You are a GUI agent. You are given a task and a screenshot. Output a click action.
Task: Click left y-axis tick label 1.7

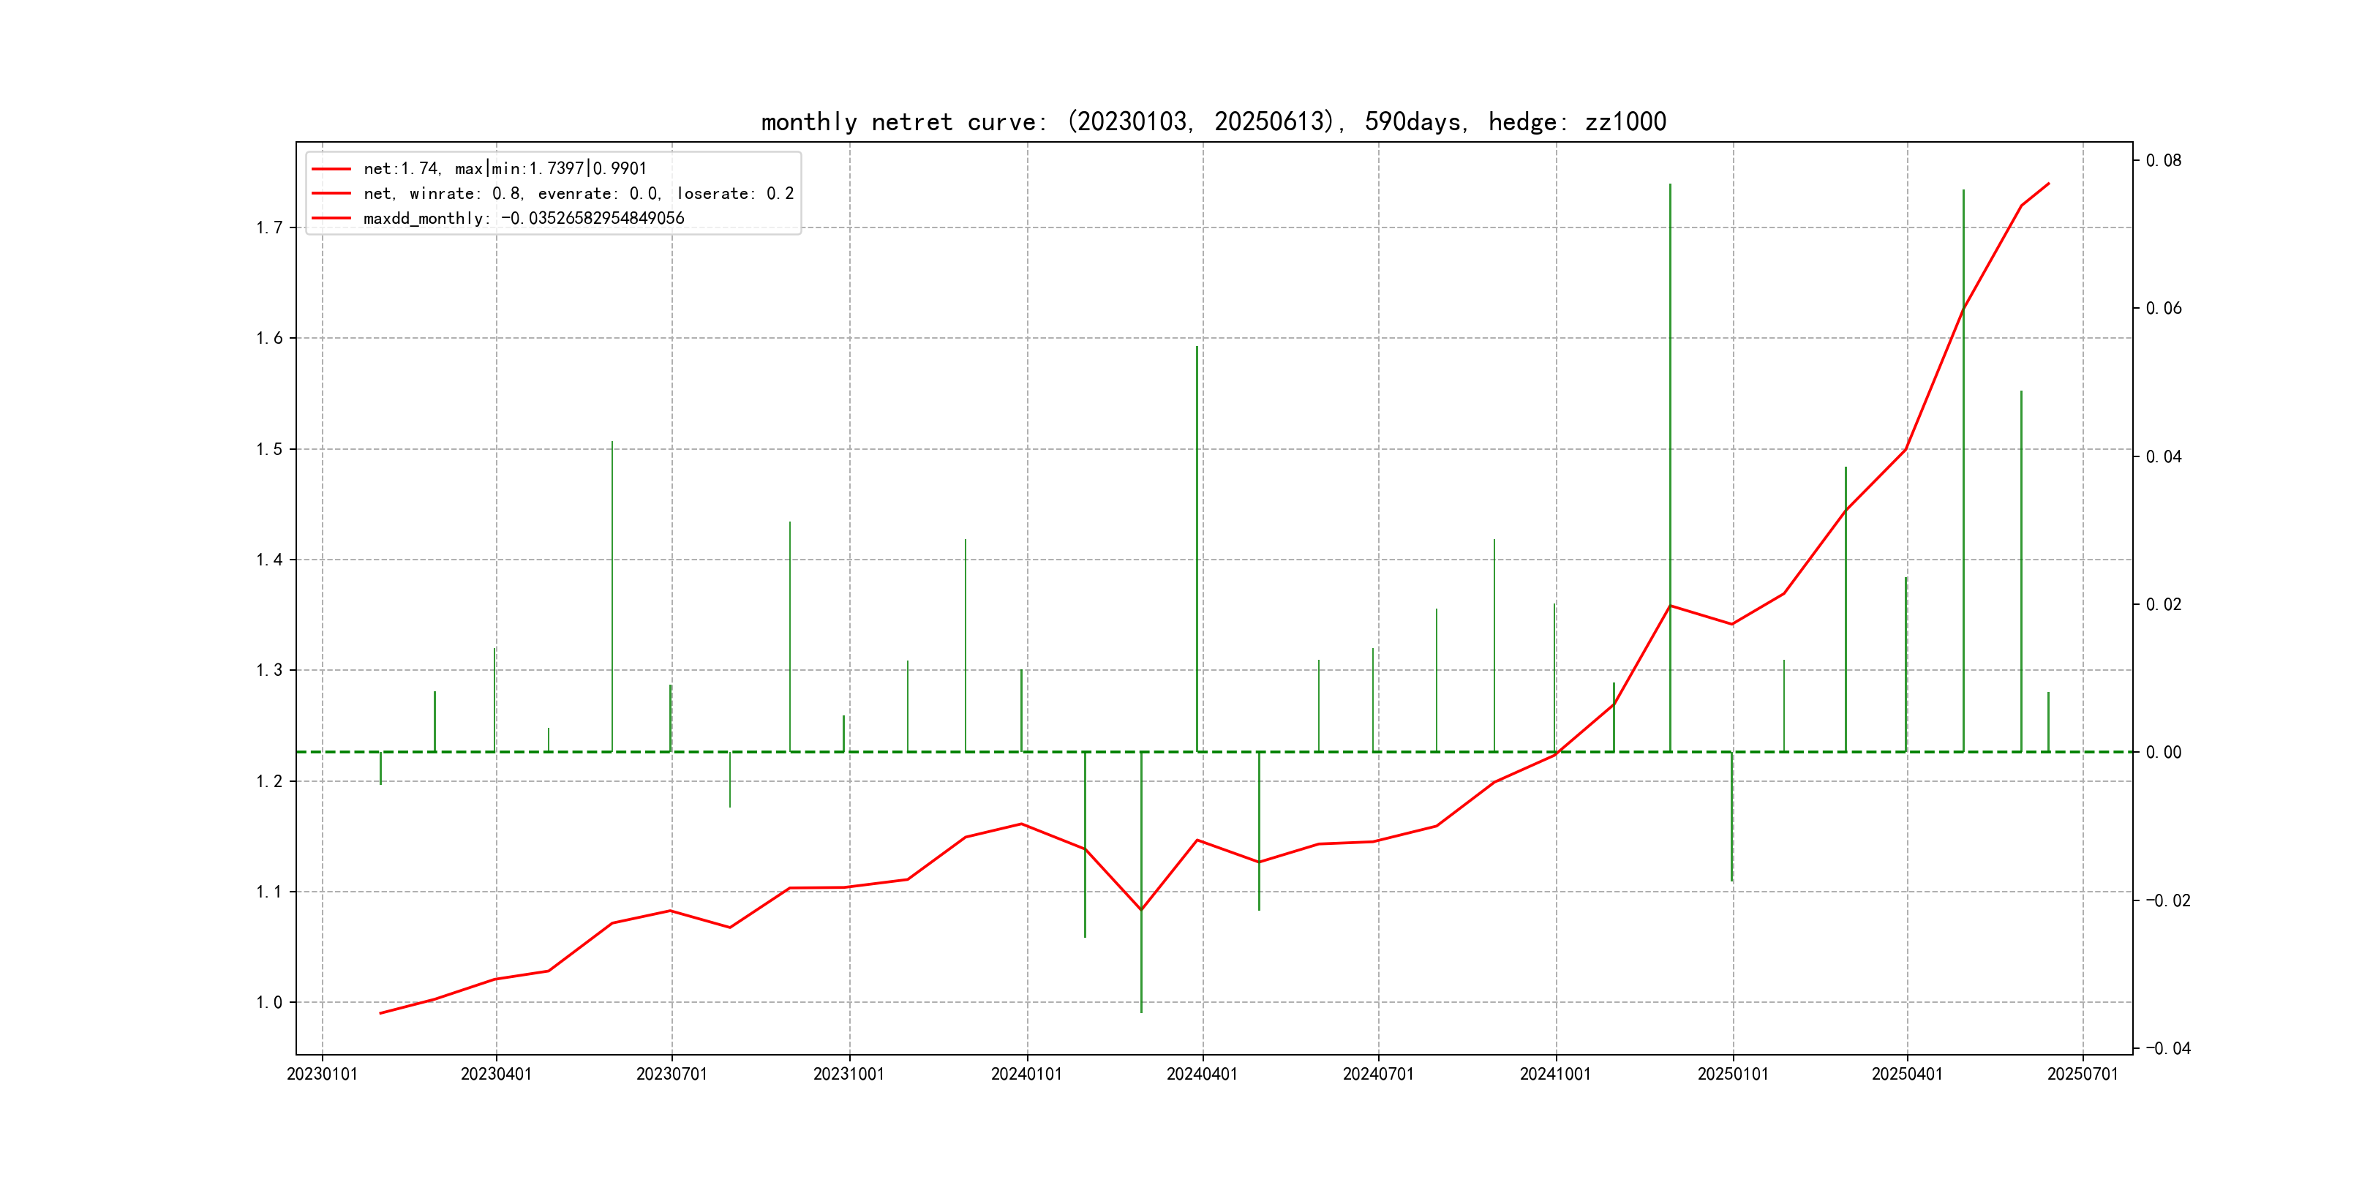[268, 227]
